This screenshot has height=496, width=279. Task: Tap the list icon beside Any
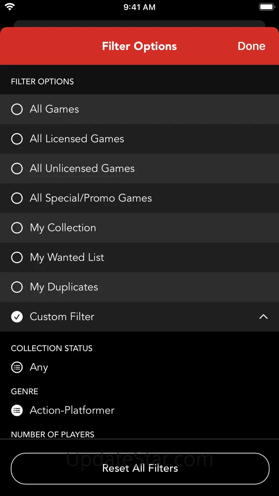point(17,367)
